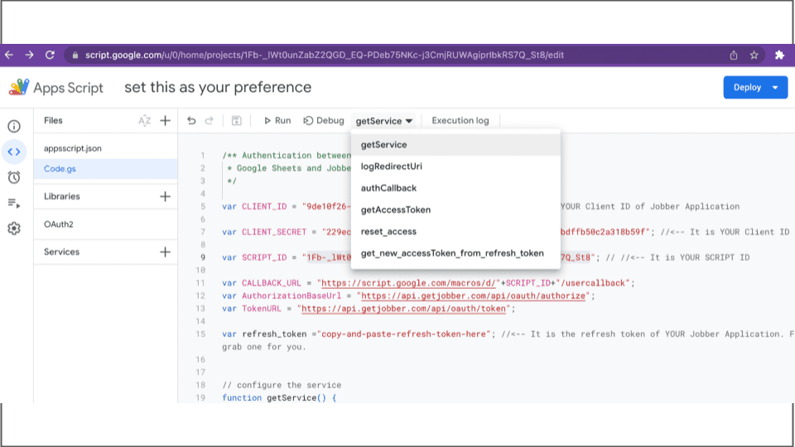Sort files alphabetically with AZ icon
This screenshot has width=795, height=447.
coord(144,121)
